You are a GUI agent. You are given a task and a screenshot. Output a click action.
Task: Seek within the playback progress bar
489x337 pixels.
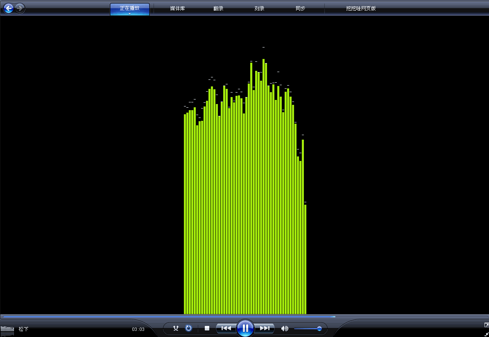(244, 317)
